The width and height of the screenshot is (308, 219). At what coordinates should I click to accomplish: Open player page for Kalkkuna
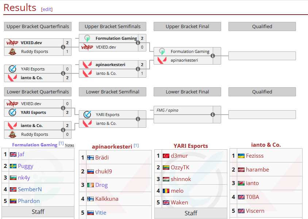[107, 199]
